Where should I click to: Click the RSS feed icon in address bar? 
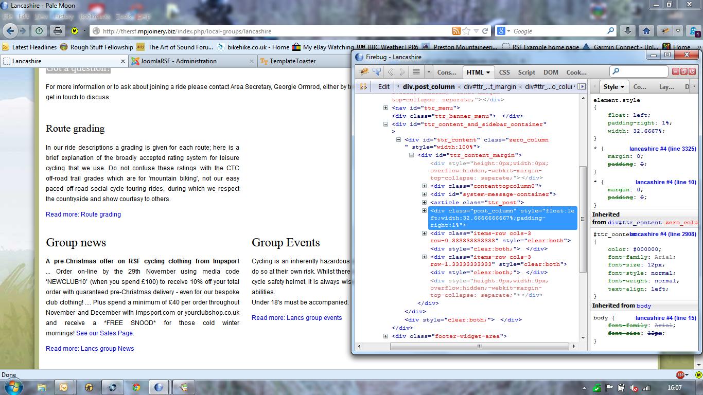click(x=456, y=31)
